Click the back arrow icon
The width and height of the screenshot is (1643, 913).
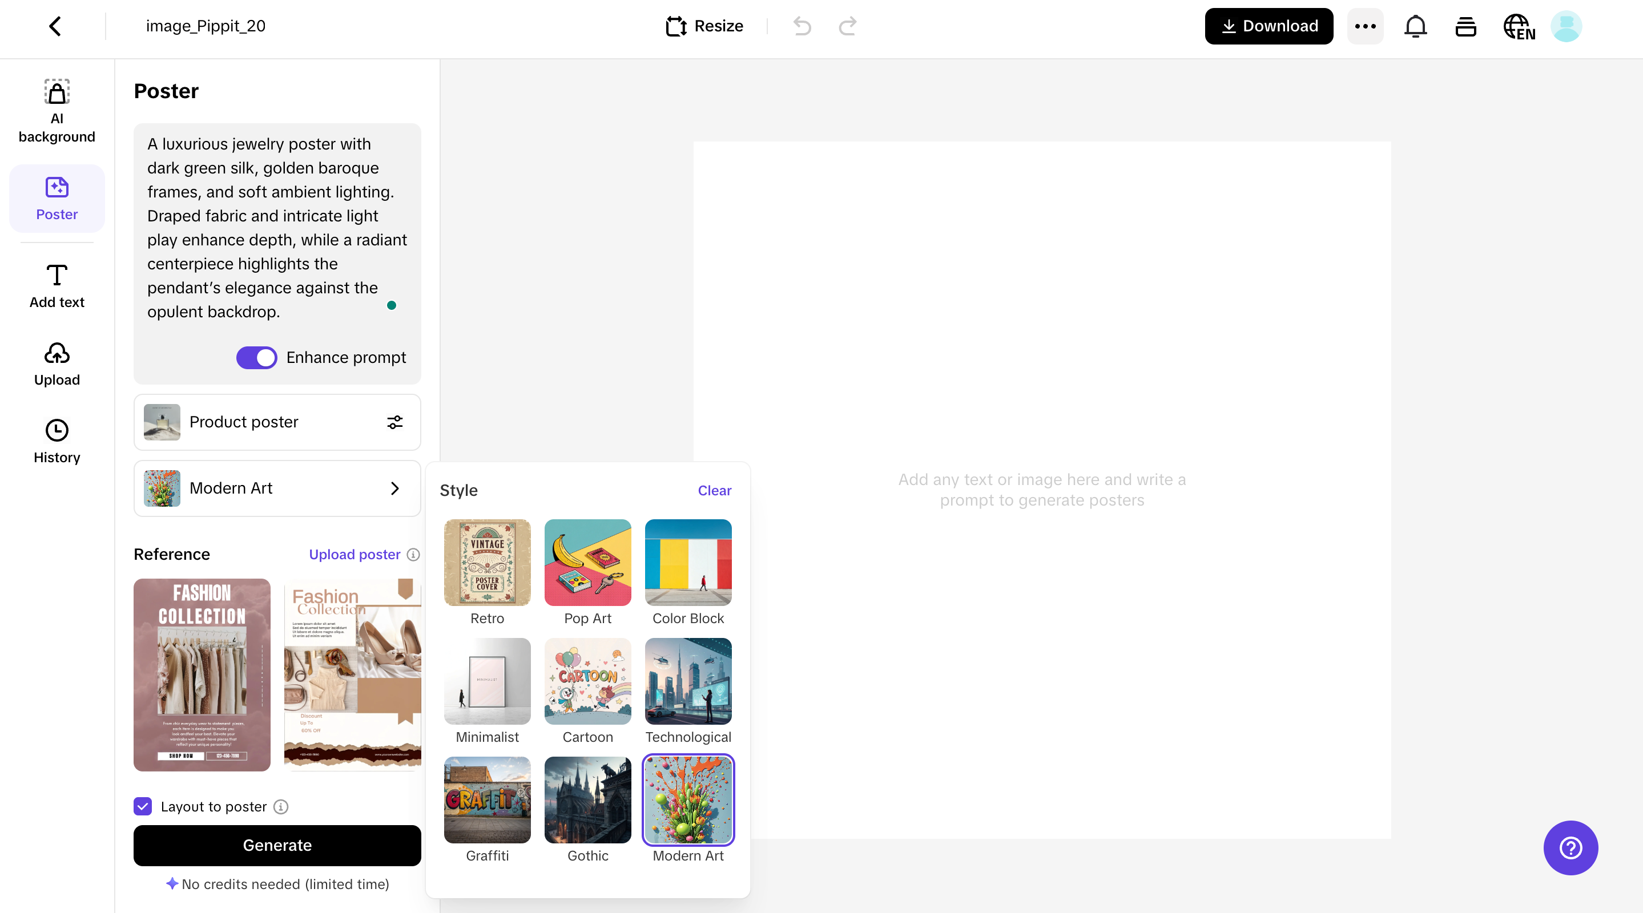[55, 26]
